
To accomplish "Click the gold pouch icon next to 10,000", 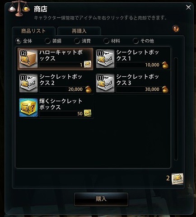I will (165, 65).
